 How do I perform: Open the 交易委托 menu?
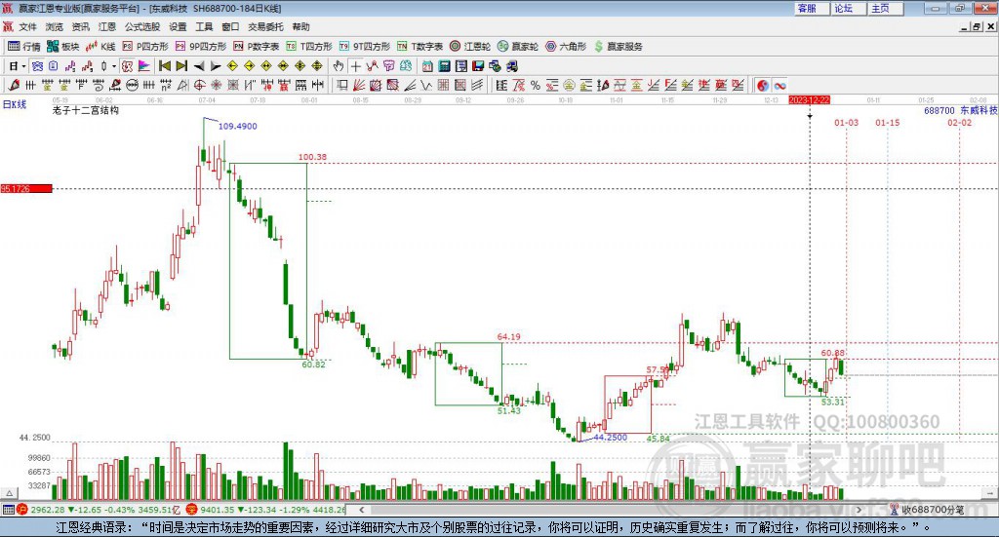[265, 26]
